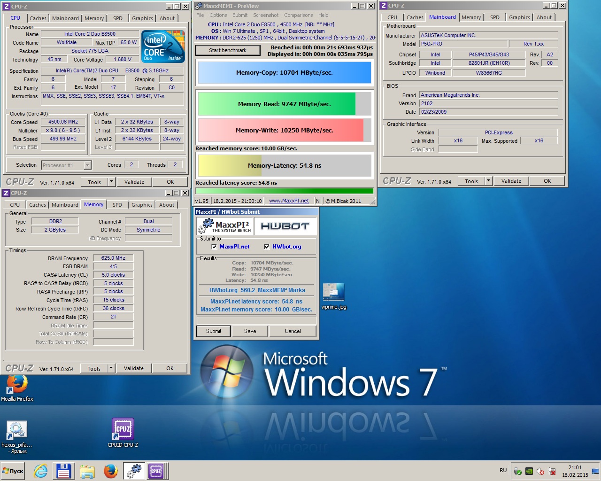Click Validate in Mainboard CPU-Z window
Viewport: 601px width, 481px height.
[511, 181]
